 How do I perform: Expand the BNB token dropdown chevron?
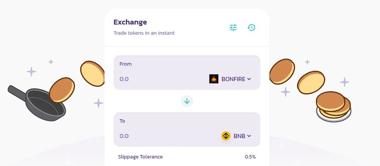coord(249,136)
